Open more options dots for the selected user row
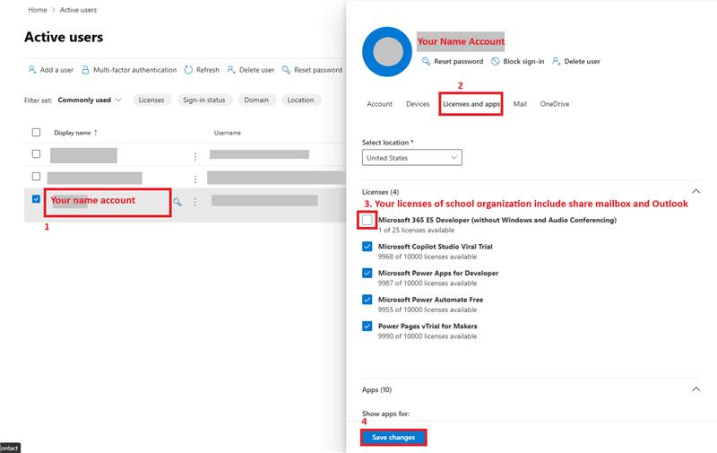 pyautogui.click(x=195, y=201)
